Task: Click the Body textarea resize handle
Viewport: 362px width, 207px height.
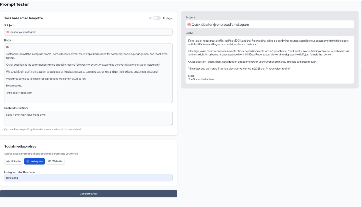Action: [171, 102]
